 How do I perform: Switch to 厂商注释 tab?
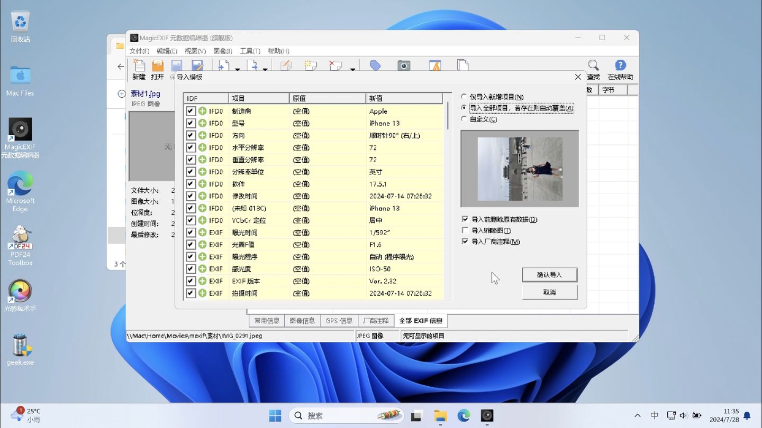pos(376,321)
